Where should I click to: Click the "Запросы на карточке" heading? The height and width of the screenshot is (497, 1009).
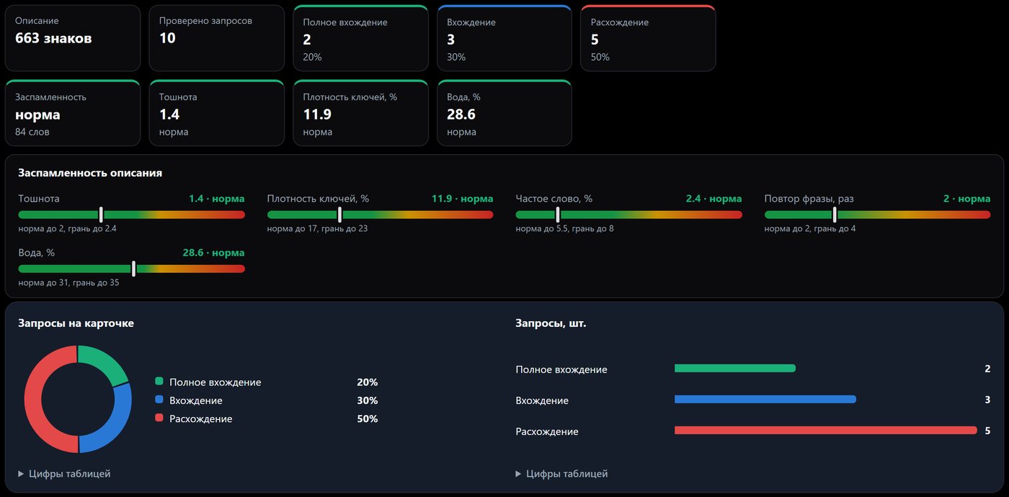click(x=76, y=323)
